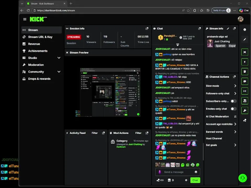Insert the first face emote from quick emotes
The width and height of the screenshot is (251, 188).
158,165
